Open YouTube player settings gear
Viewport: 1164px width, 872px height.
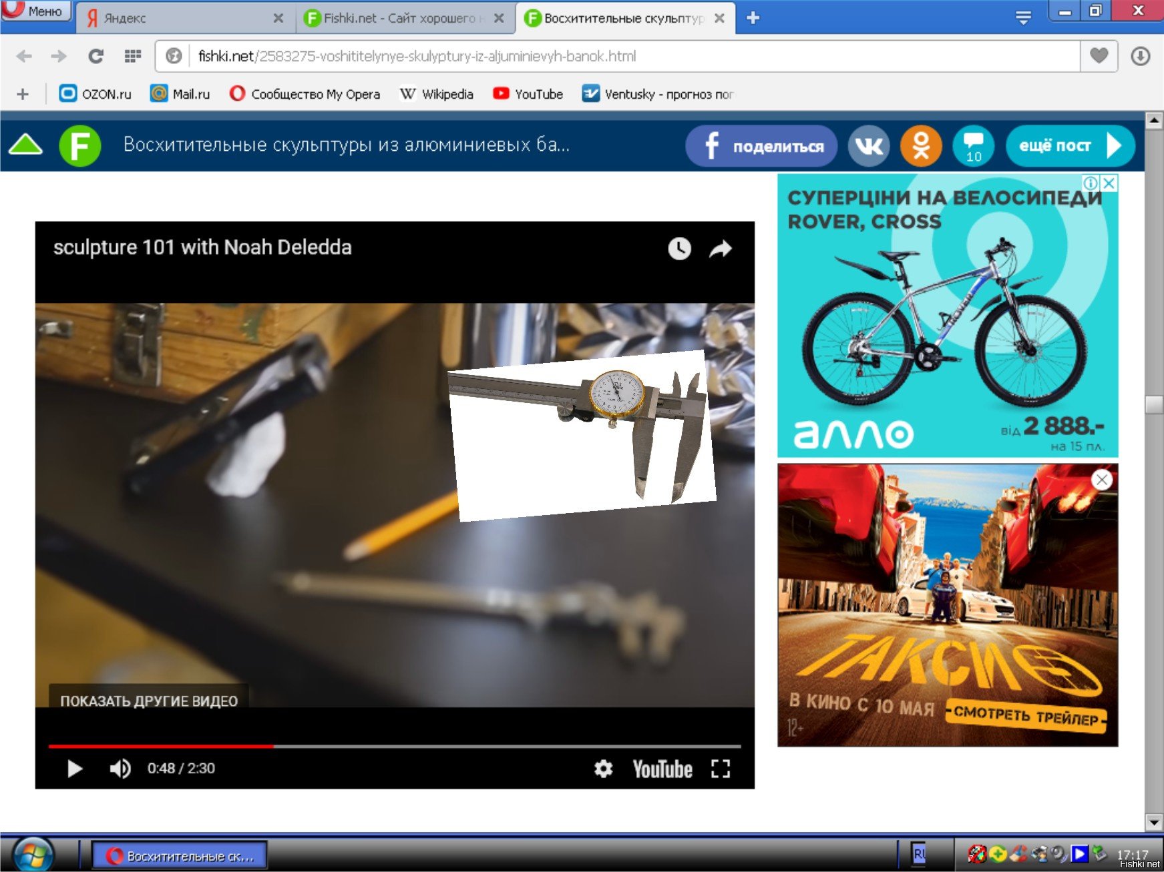point(603,769)
